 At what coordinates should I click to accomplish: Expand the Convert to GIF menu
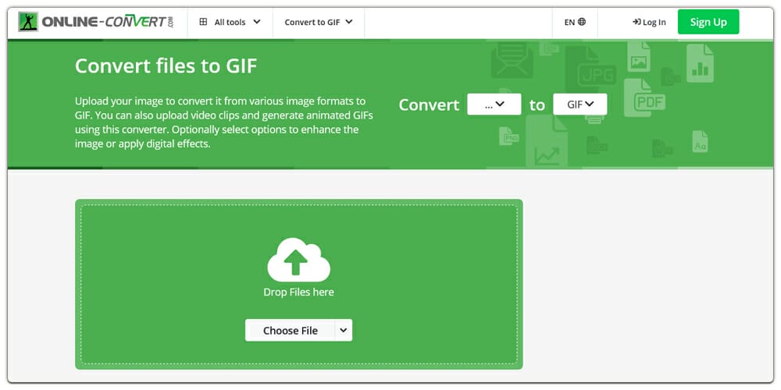(319, 22)
